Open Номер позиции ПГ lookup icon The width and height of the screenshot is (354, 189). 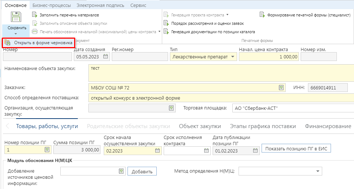pyautogui.click(x=47, y=150)
